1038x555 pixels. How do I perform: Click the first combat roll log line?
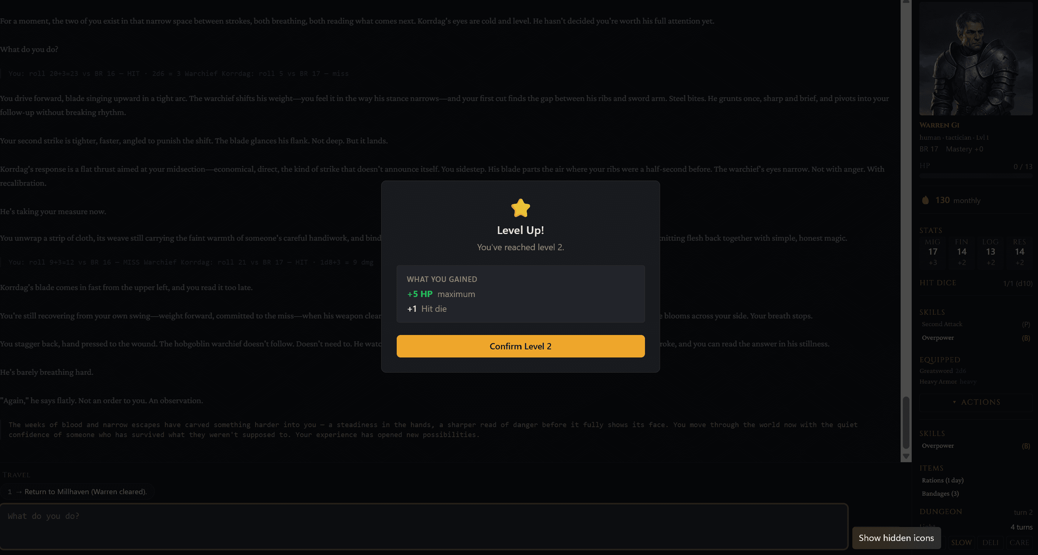point(178,74)
